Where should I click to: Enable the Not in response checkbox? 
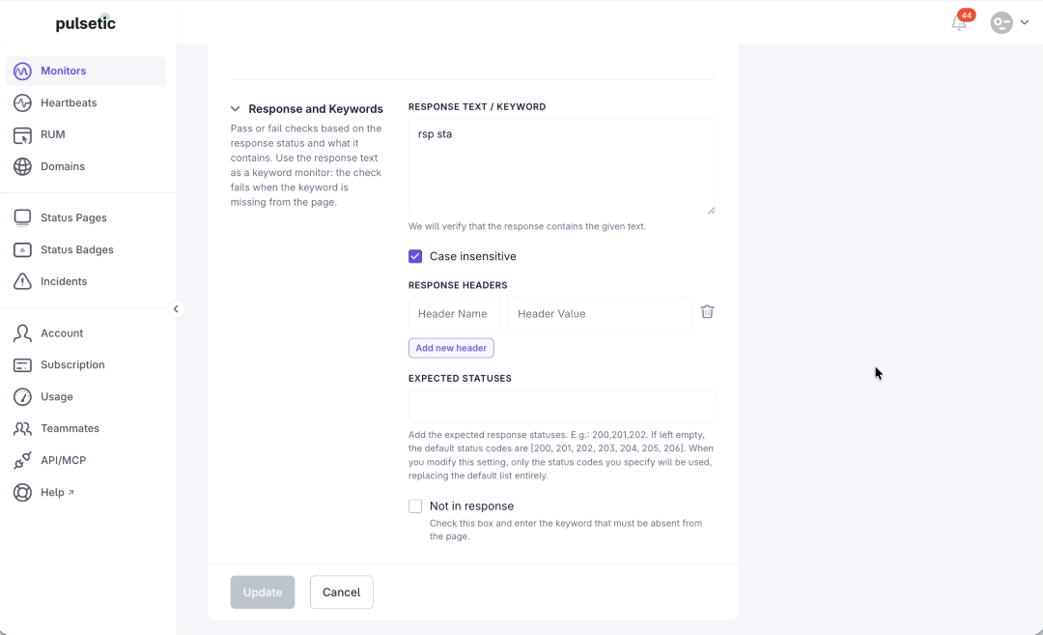pyautogui.click(x=415, y=505)
